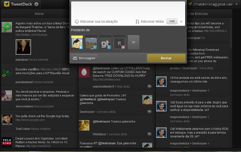This screenshot has width=241, height=152.
Task: Click the location target icon
Action: click(77, 21)
